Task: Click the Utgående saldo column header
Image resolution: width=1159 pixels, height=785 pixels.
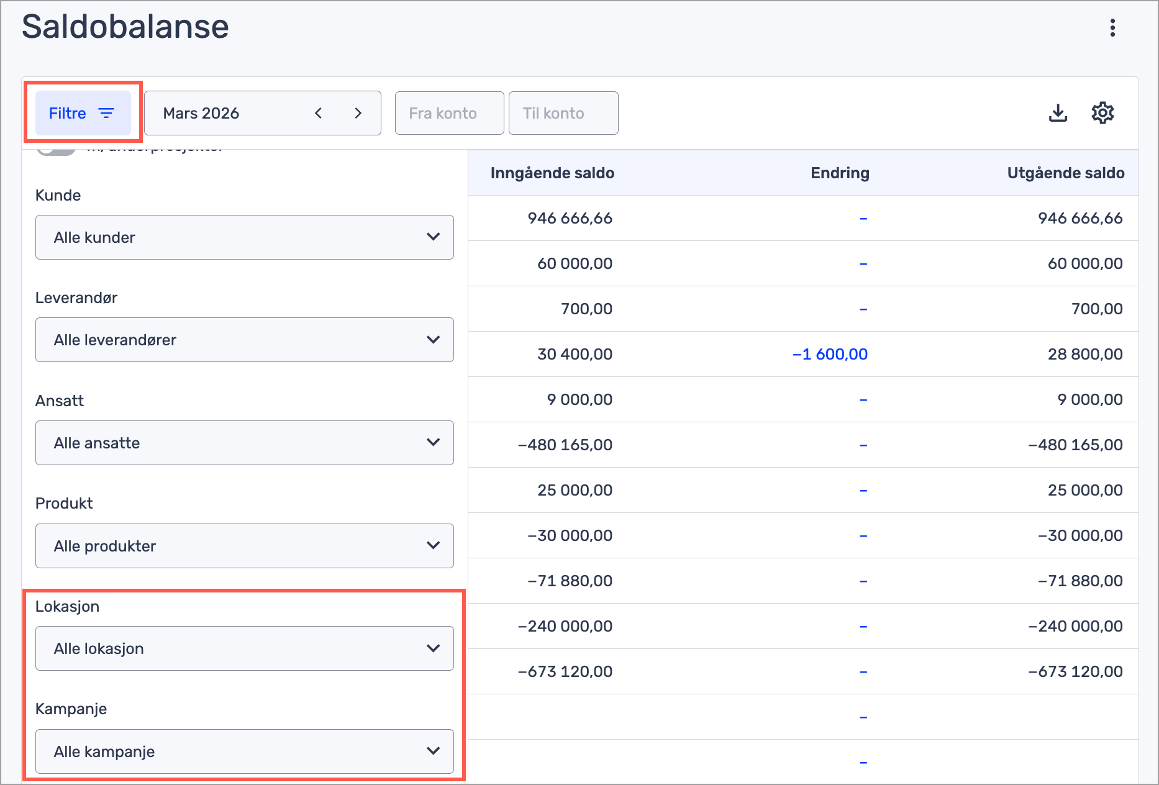Action: click(x=1065, y=173)
